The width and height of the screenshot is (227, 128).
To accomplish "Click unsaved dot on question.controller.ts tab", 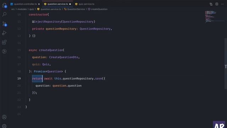I will (39, 4).
